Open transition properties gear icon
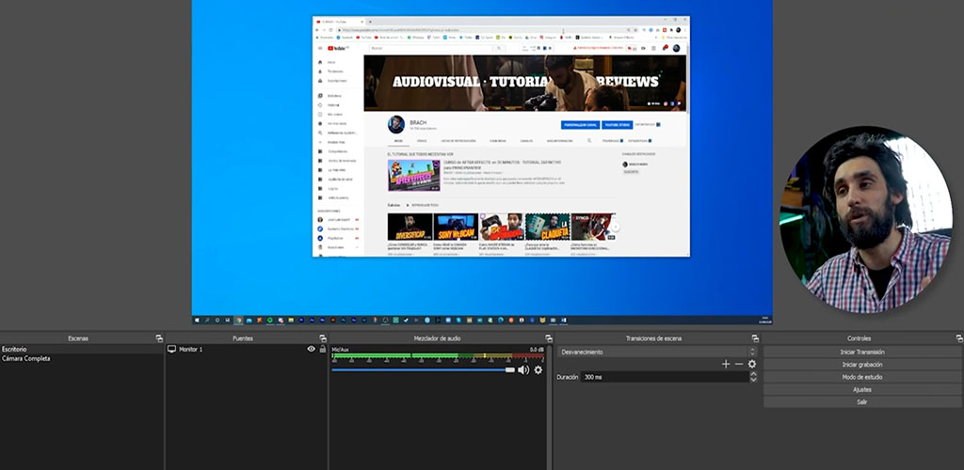Image resolution: width=964 pixels, height=470 pixels. click(x=752, y=364)
